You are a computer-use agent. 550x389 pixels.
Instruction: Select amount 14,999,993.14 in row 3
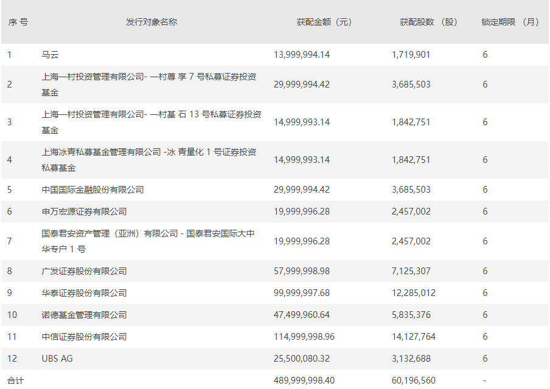[302, 122]
